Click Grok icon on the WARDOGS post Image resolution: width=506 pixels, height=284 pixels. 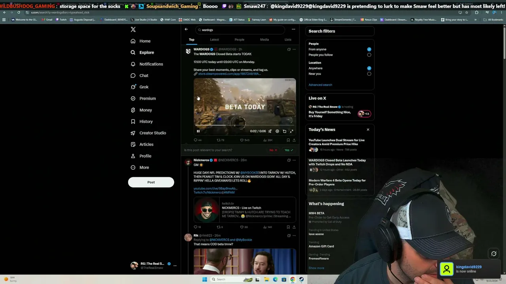click(289, 49)
